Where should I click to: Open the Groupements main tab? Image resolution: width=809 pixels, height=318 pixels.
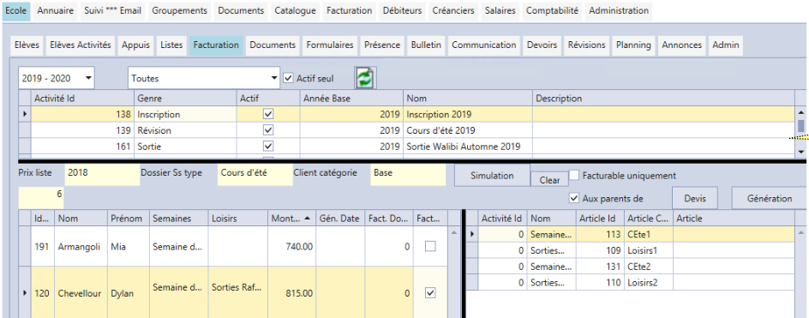[180, 10]
